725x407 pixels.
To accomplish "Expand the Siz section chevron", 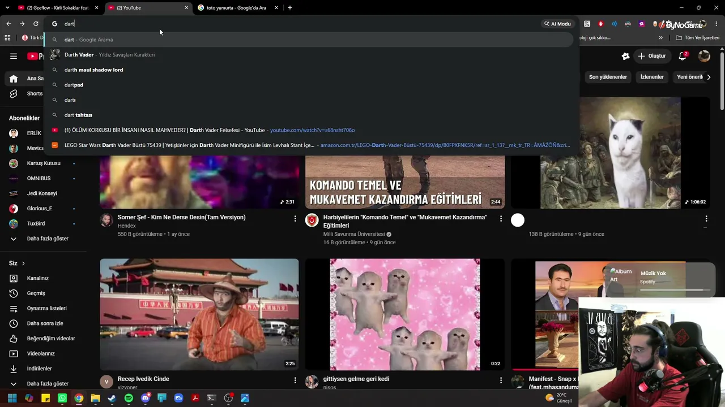I will (x=22, y=263).
